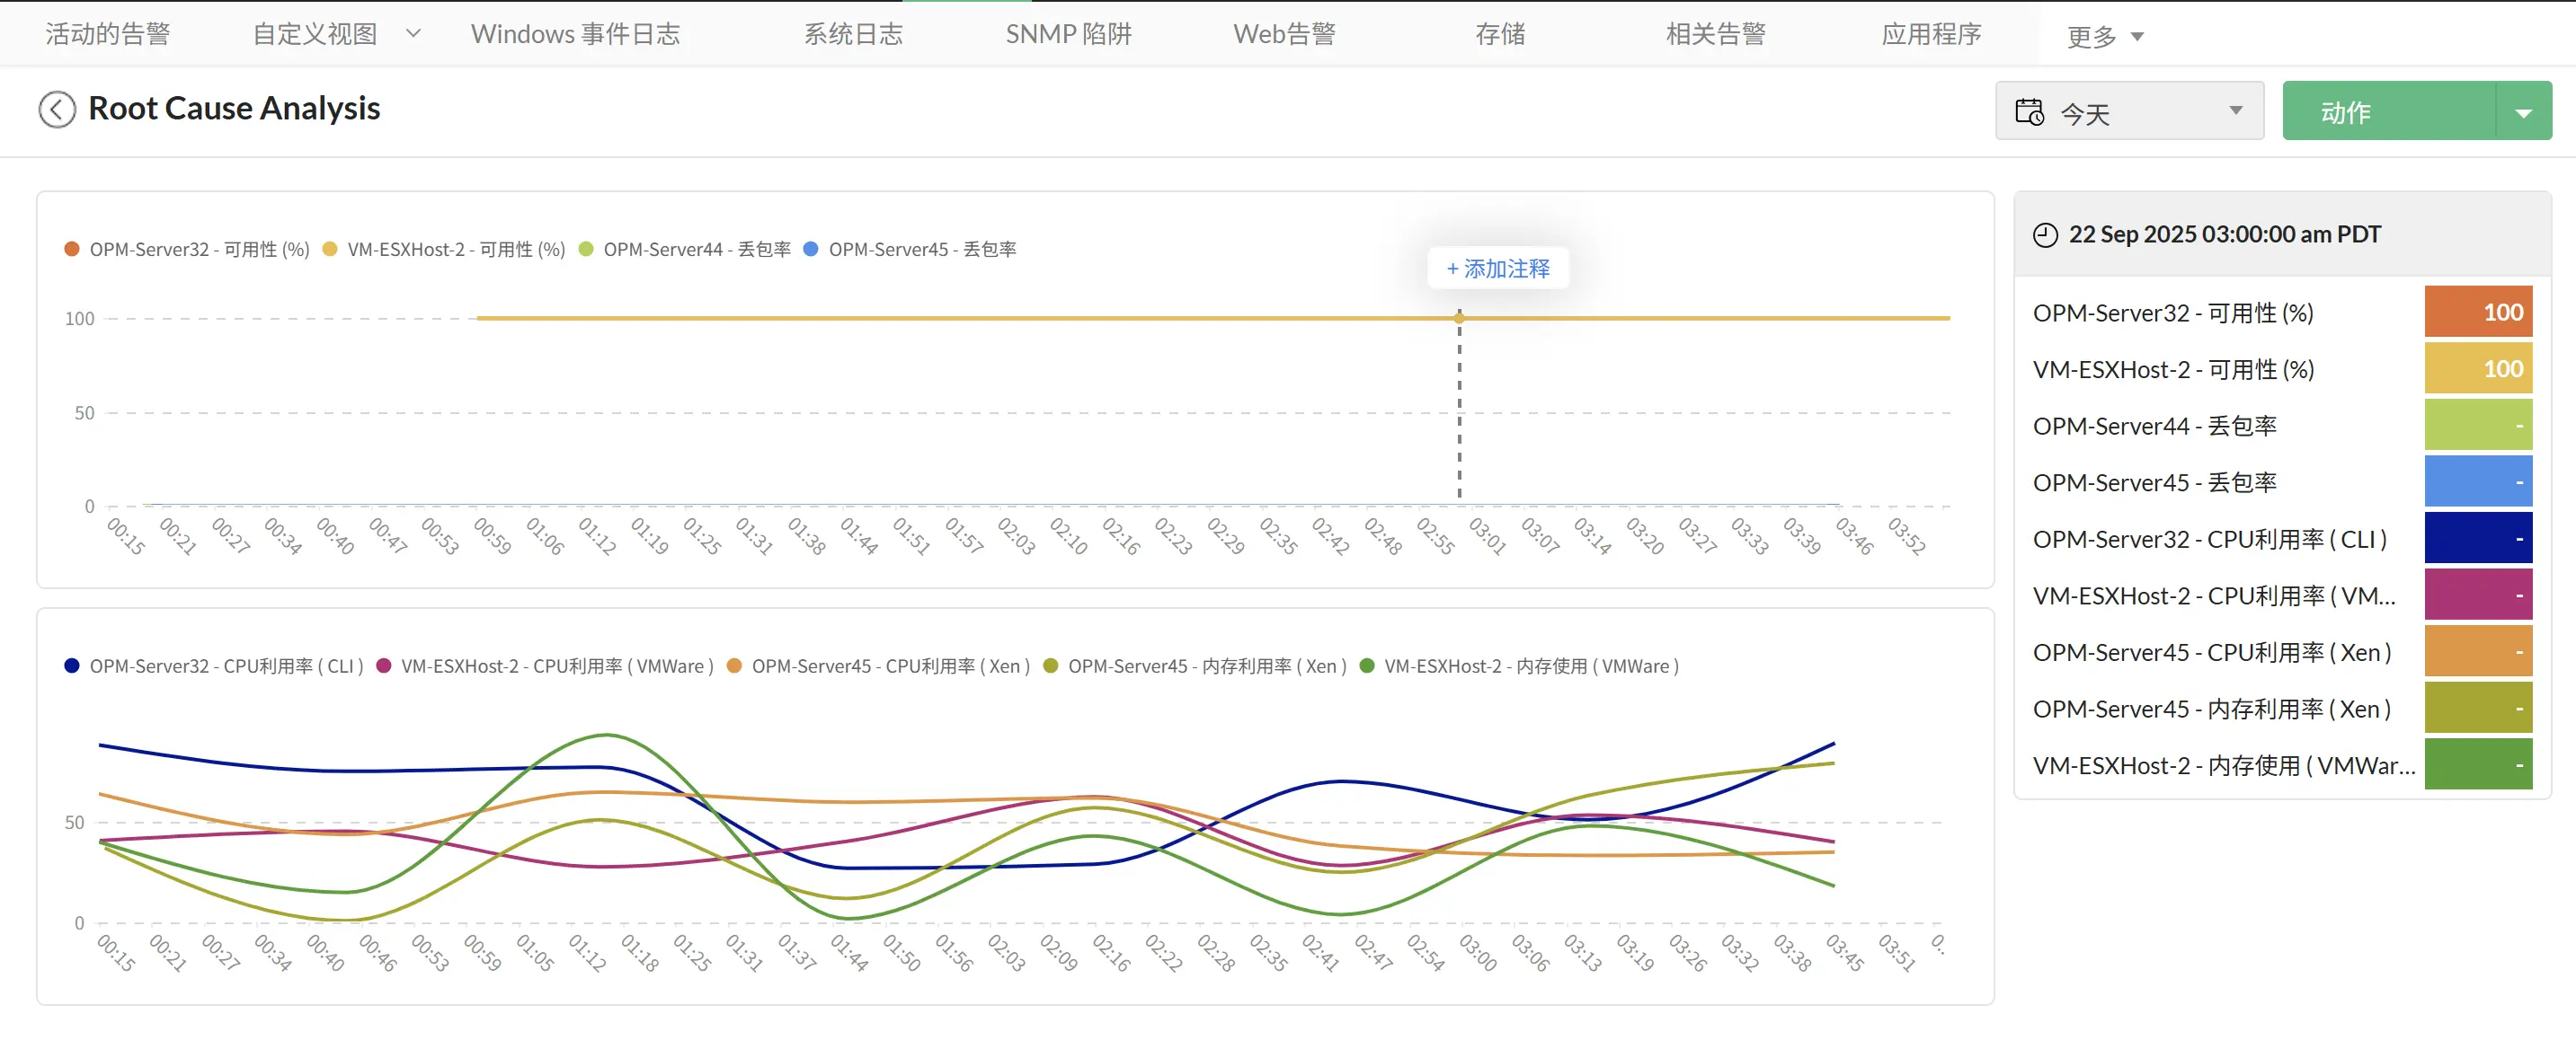Image resolution: width=2576 pixels, height=1049 pixels.
Task: Toggle the navy OPM-Server32 CPU legend dot
Action: (x=72, y=666)
